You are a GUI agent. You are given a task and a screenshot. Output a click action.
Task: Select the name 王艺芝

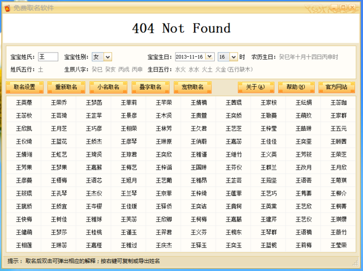234,128
